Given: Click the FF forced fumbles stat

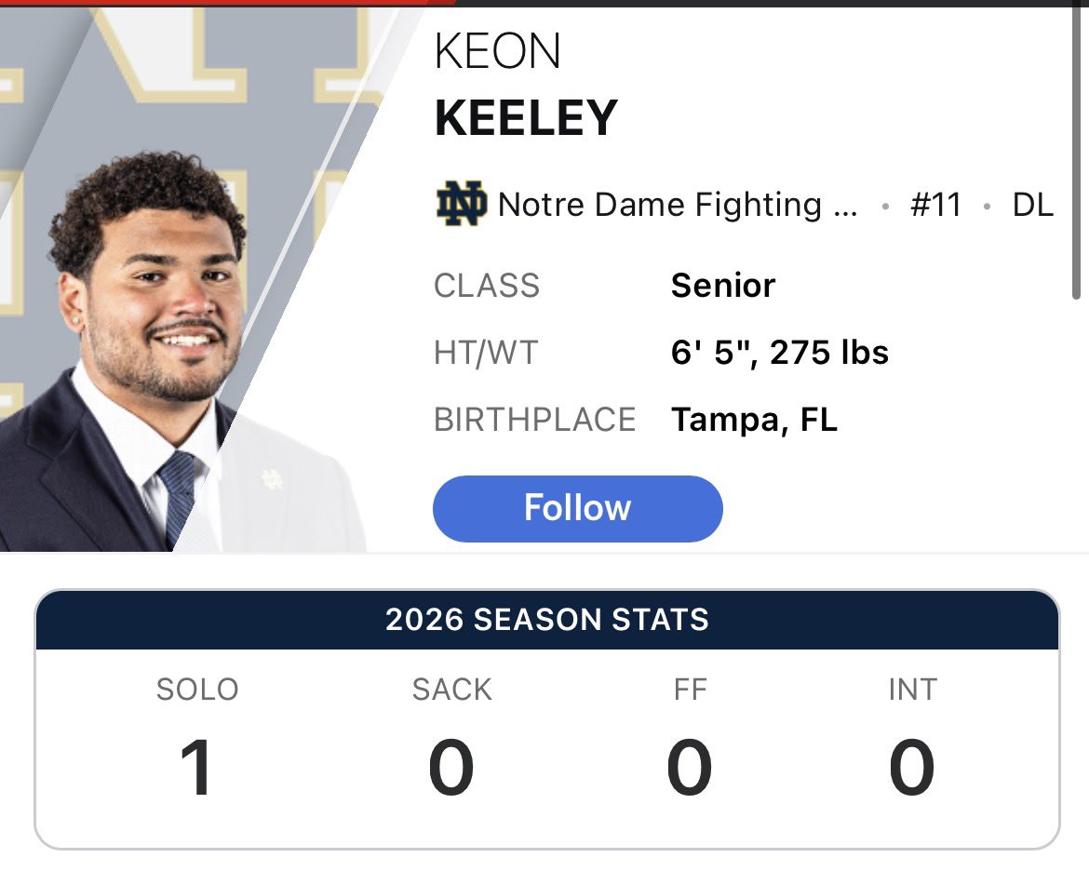Looking at the screenshot, I should click(x=689, y=736).
